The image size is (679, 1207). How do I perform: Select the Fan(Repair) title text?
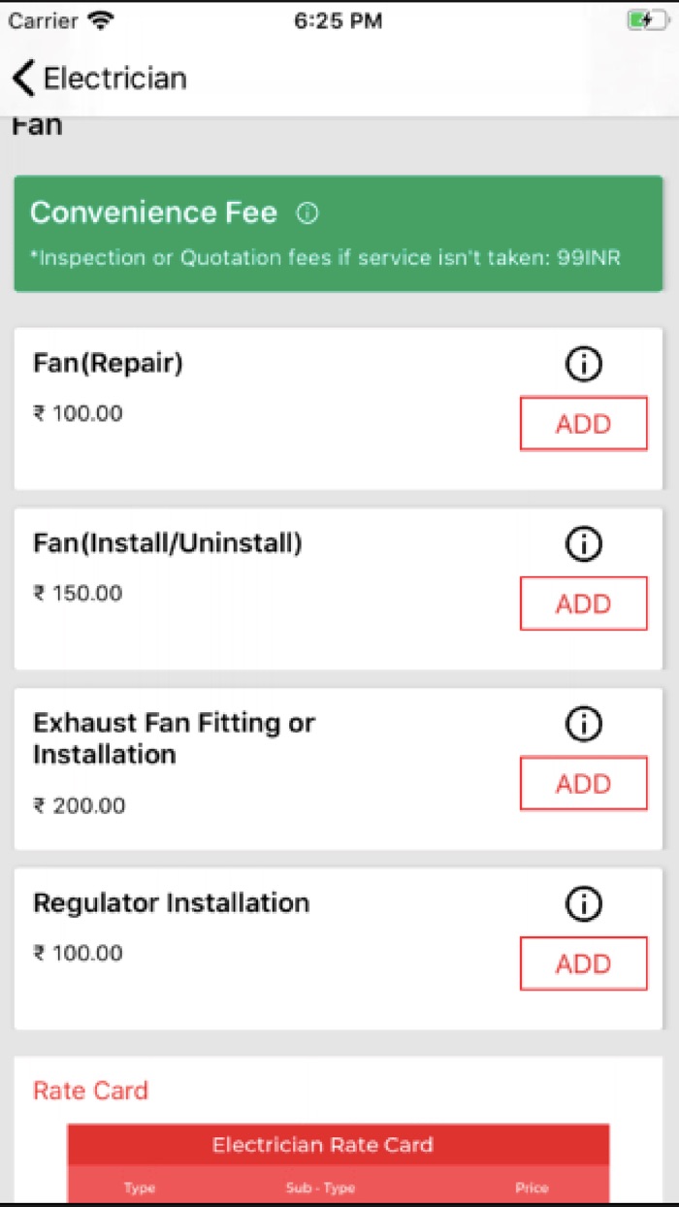coord(108,364)
